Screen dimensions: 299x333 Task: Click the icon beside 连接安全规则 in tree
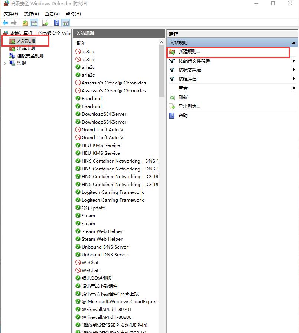pyautogui.click(x=12, y=56)
